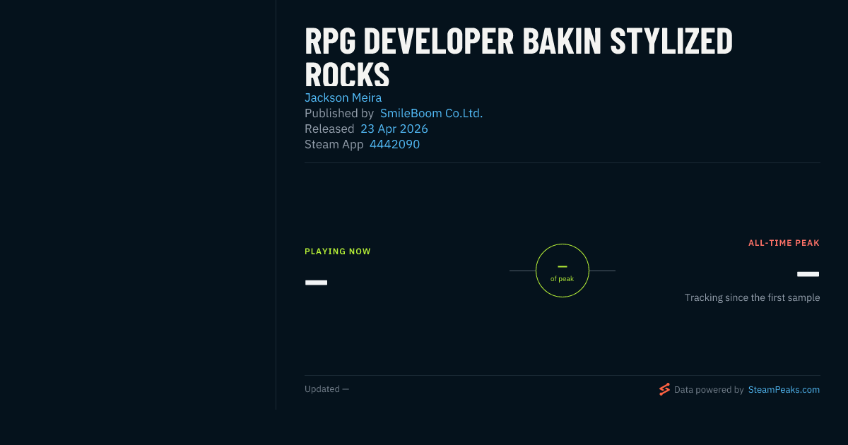Click the of peak caption inside circle

[563, 279]
